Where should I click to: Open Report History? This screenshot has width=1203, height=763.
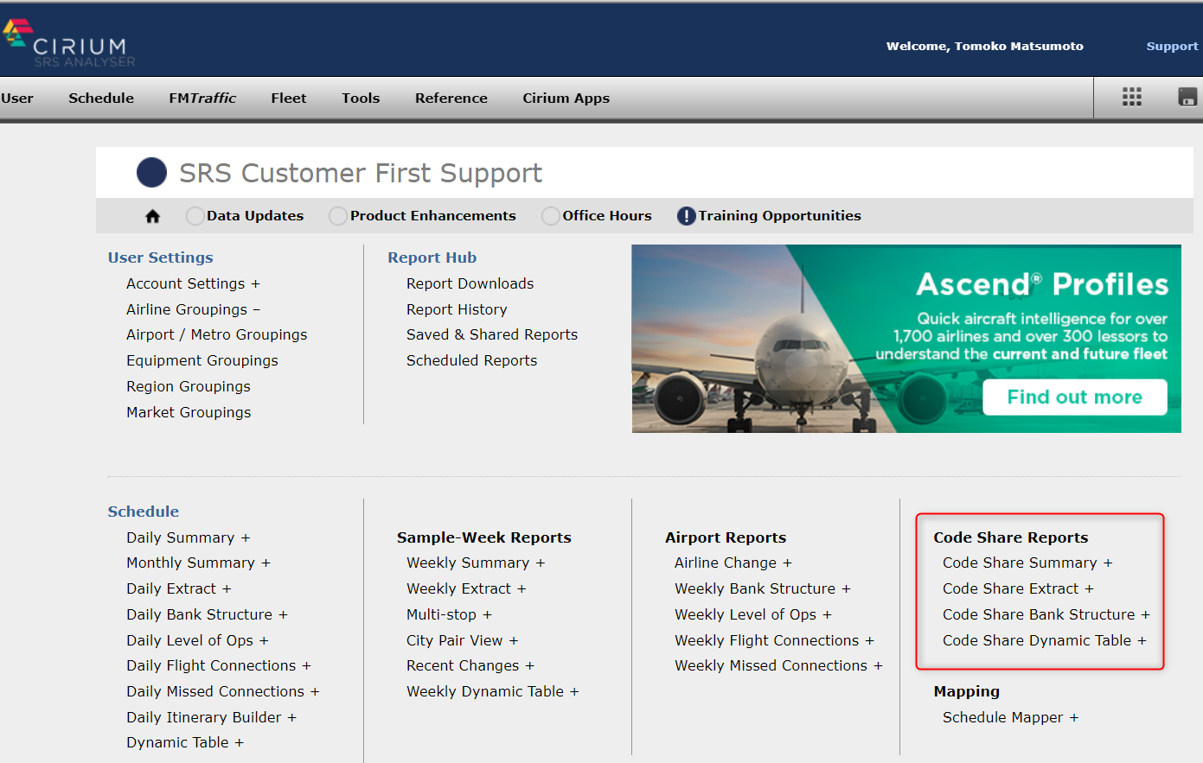point(457,309)
